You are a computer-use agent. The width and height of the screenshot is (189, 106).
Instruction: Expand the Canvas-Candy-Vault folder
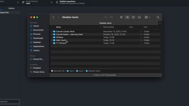tap(52, 32)
